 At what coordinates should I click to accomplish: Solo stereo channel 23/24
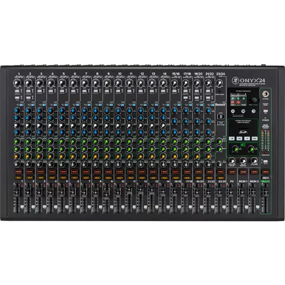click(x=221, y=178)
